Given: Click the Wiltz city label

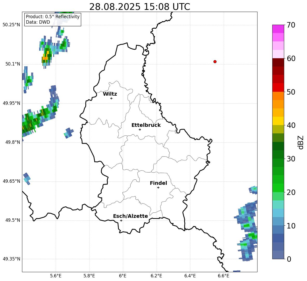Looking at the screenshot, I should (x=110, y=94).
